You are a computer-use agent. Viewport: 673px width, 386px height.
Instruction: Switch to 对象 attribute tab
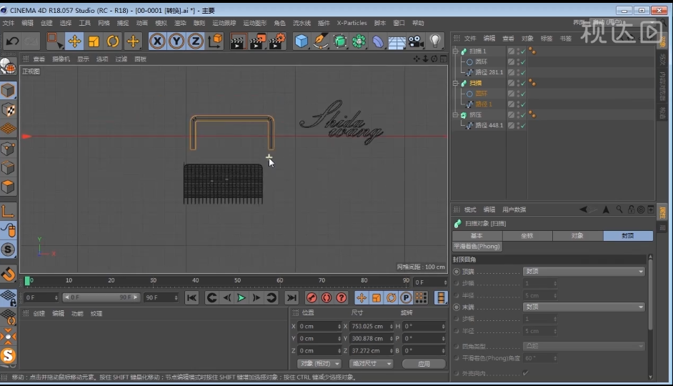tap(577, 235)
